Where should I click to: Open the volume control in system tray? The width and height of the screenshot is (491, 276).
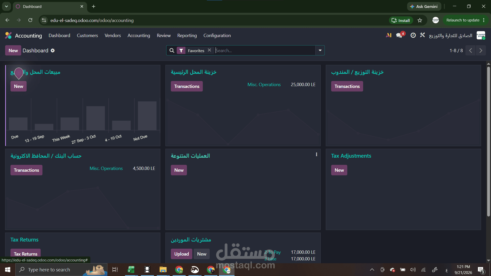click(x=413, y=270)
